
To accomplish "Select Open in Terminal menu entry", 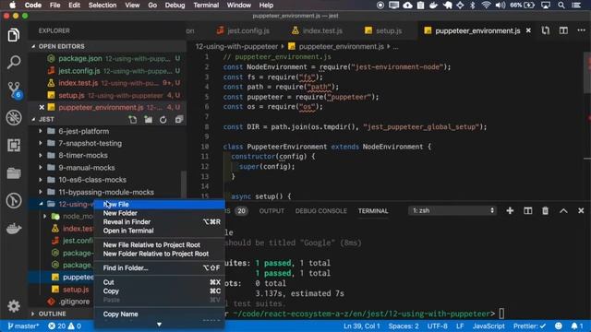I will 159,231.
